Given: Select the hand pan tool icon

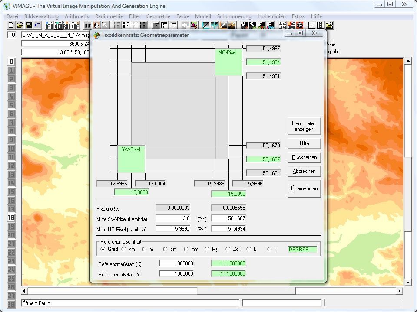Looking at the screenshot, I should pyautogui.click(x=96, y=25).
